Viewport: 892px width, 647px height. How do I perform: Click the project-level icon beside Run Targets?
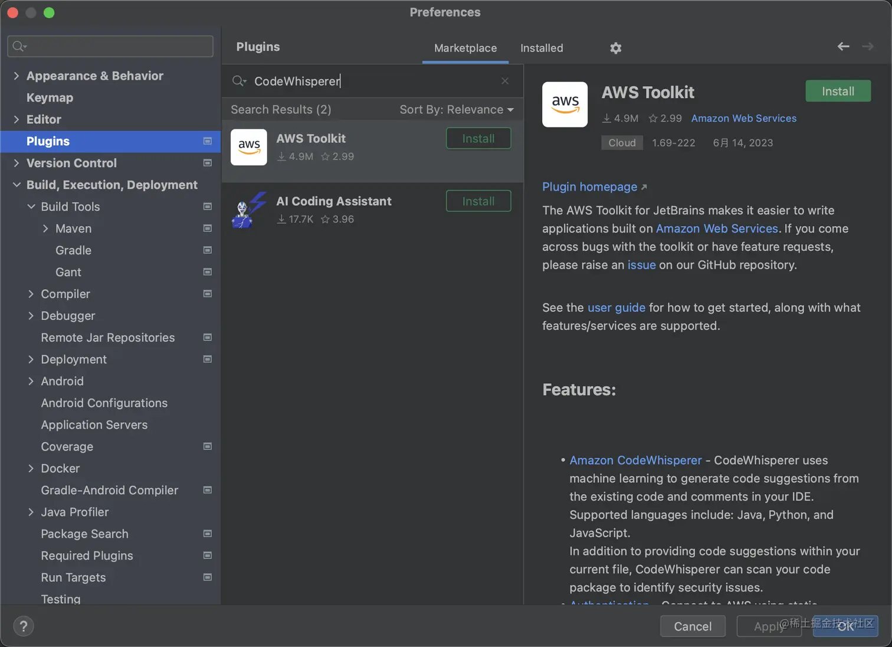click(x=208, y=577)
